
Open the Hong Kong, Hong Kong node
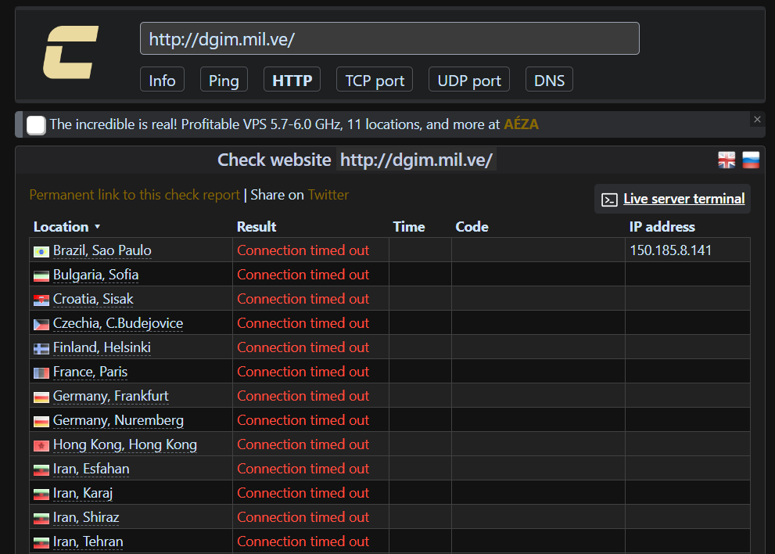point(125,444)
